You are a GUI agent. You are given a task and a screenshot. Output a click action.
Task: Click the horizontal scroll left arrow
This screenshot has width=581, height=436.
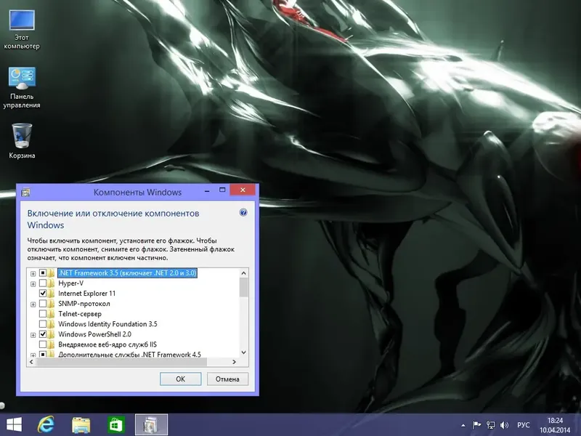pos(31,362)
